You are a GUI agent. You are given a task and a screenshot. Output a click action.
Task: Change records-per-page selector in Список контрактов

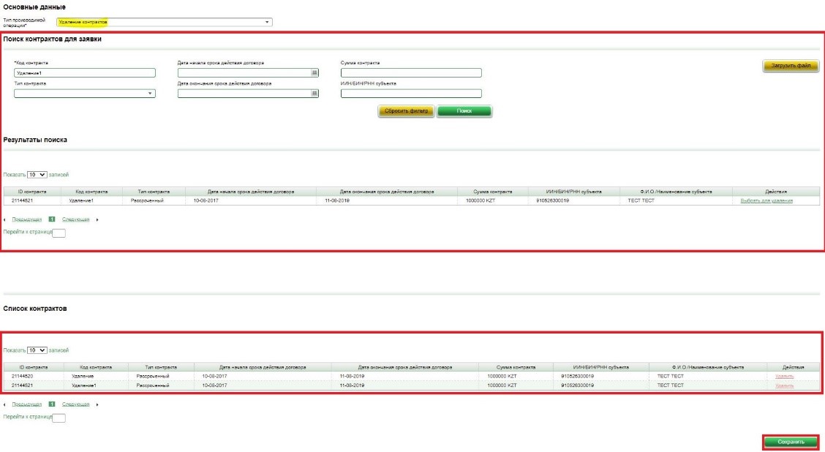[37, 350]
